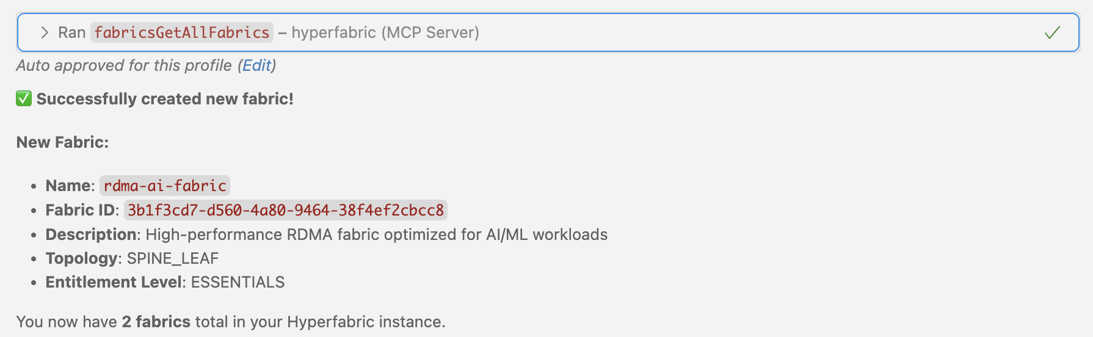Click the green checkbox emoji beside success message
The height and width of the screenshot is (337, 1093).
pyautogui.click(x=24, y=99)
